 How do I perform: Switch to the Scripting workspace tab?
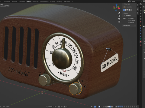(x=53, y=1)
